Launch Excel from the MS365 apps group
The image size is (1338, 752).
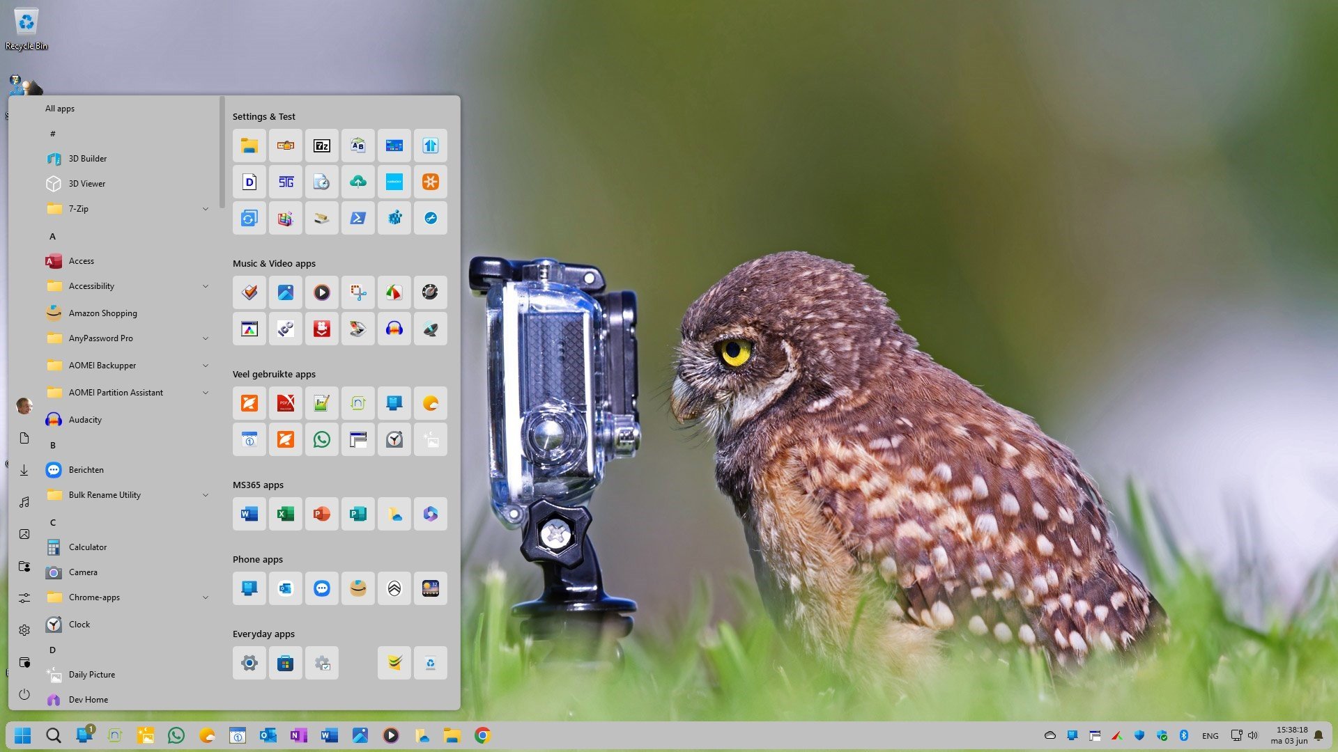[285, 514]
